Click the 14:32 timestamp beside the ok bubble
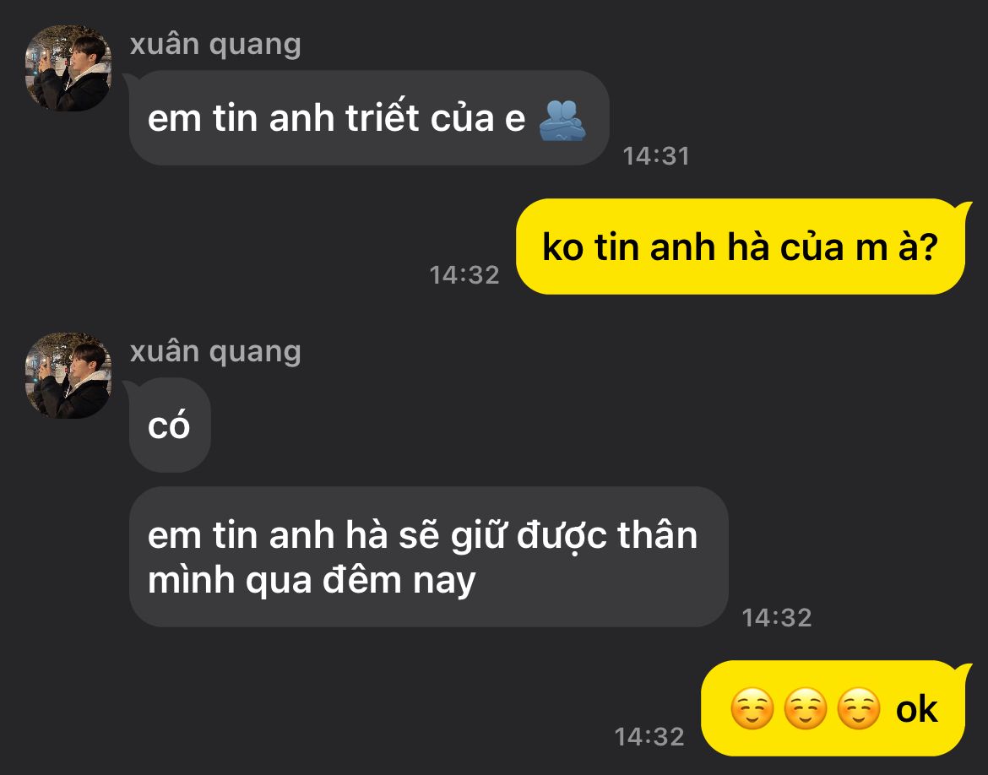The height and width of the screenshot is (775, 988). (649, 736)
